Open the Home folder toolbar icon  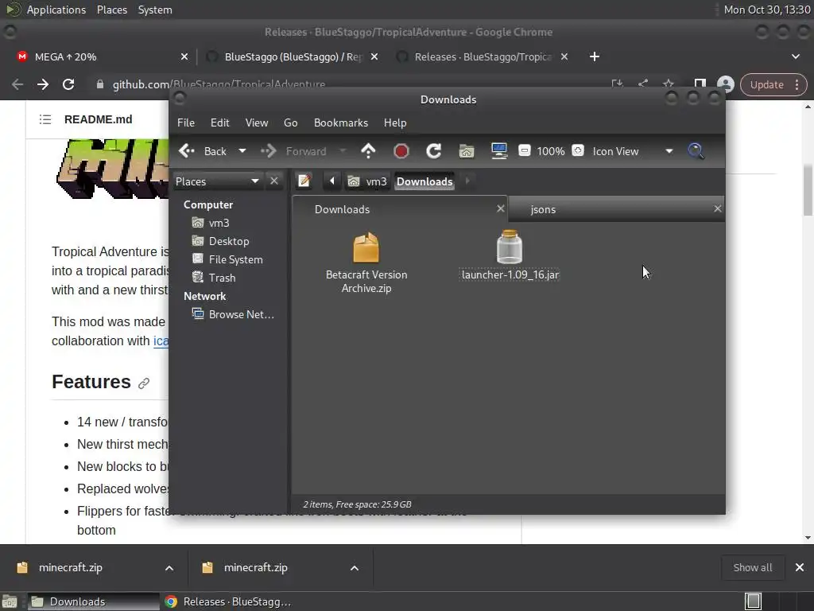(x=466, y=151)
